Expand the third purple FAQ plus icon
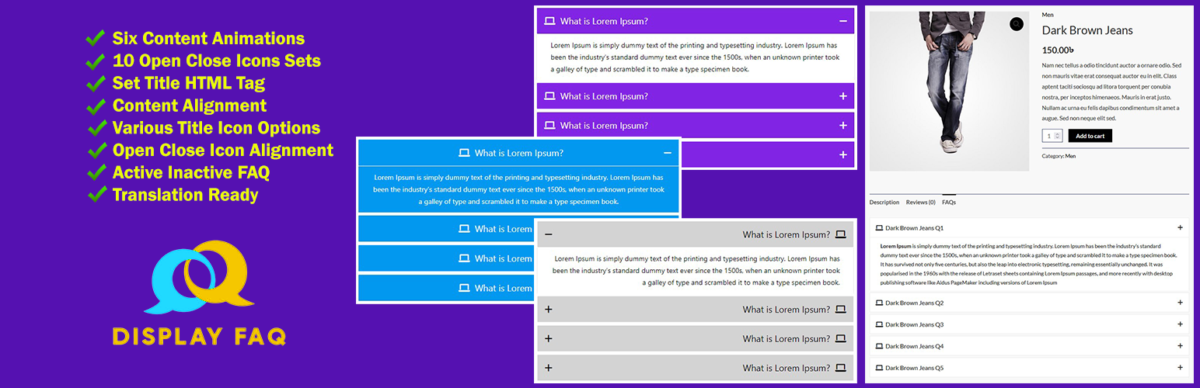Viewport: 1200px width, 388px height. (842, 126)
